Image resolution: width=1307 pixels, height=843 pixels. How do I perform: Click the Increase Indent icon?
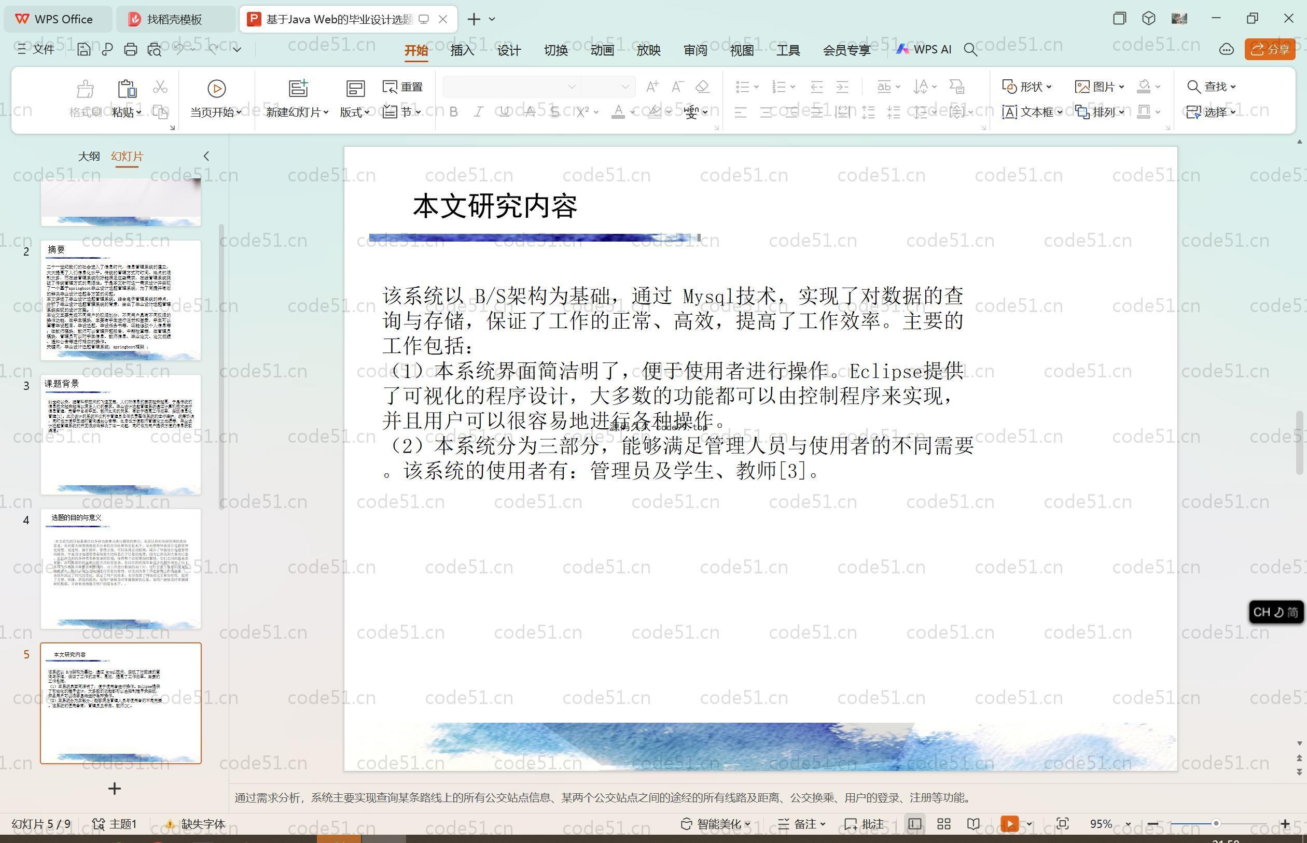[x=842, y=87]
